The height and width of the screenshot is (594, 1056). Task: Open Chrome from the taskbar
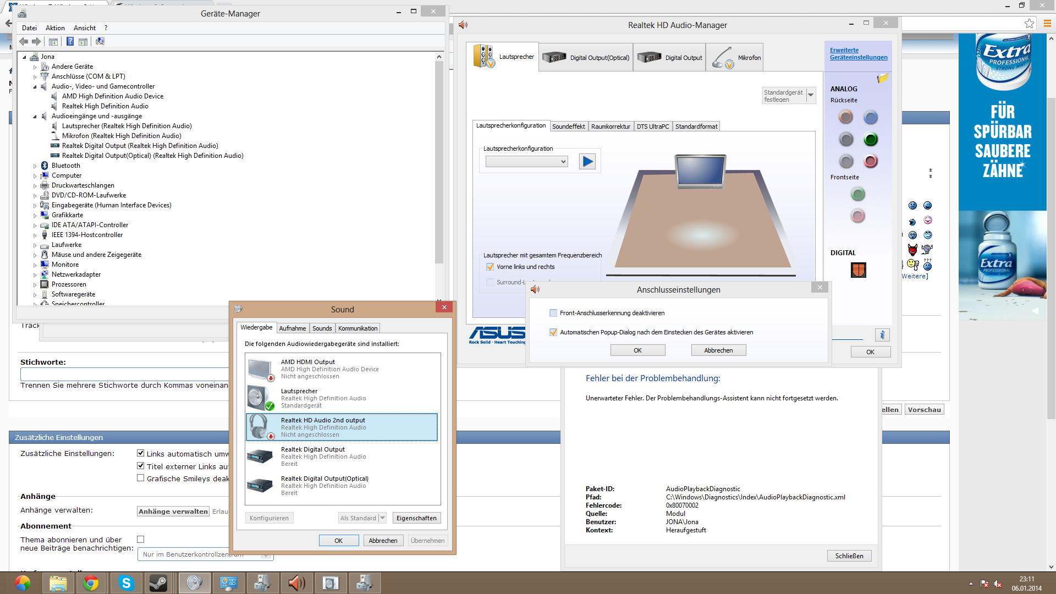[91, 583]
